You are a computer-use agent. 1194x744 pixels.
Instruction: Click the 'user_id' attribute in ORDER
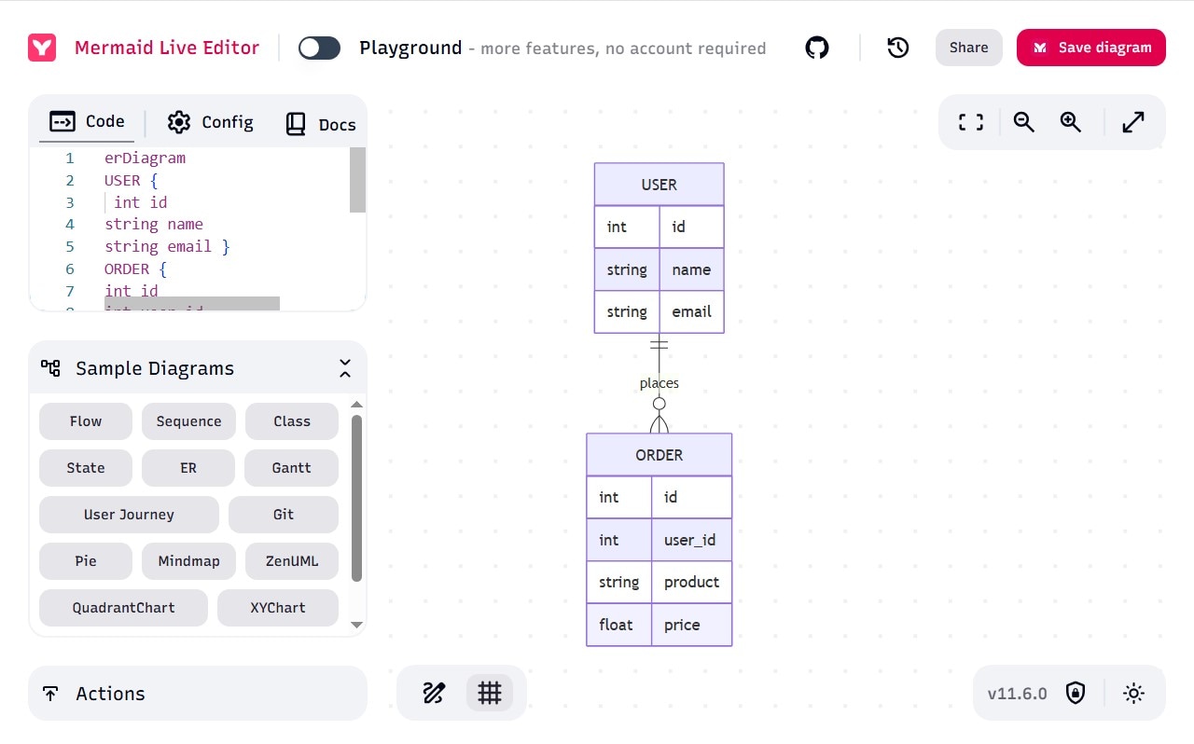[x=690, y=540]
